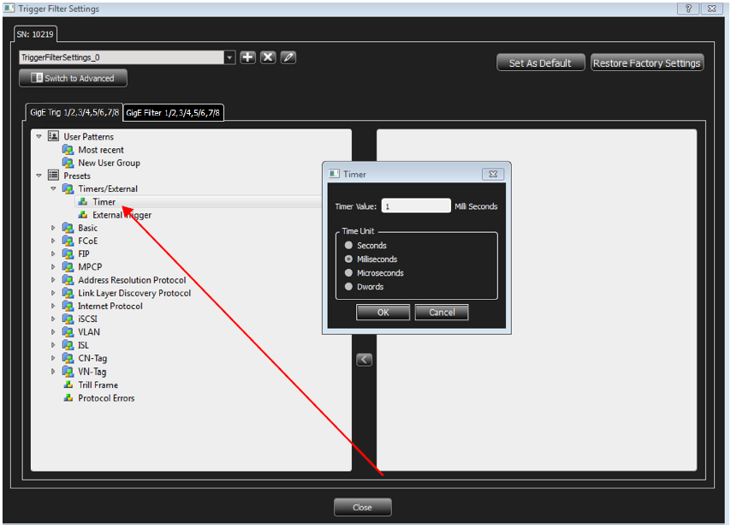Switch to GigE Filter tab
Viewport: 731px width, 525px height.
pos(173,113)
